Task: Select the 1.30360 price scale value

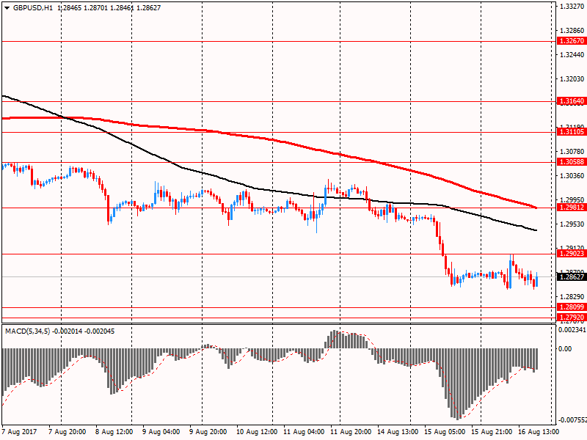Action: [x=572, y=175]
